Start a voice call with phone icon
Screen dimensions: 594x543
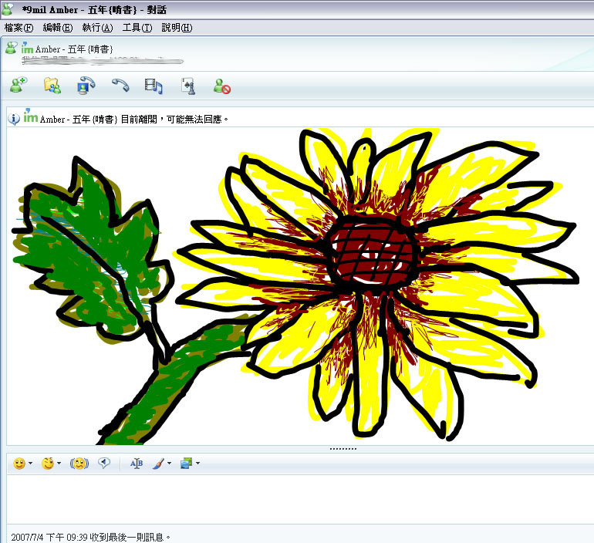click(x=120, y=85)
